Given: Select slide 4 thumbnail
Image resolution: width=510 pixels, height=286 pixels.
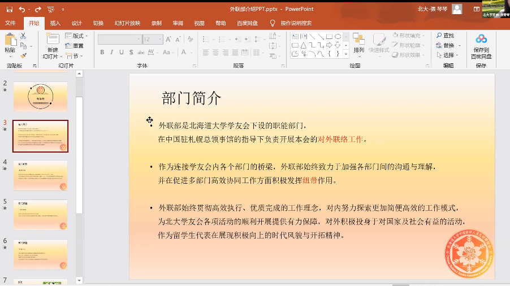Looking at the screenshot, I should [40, 175].
